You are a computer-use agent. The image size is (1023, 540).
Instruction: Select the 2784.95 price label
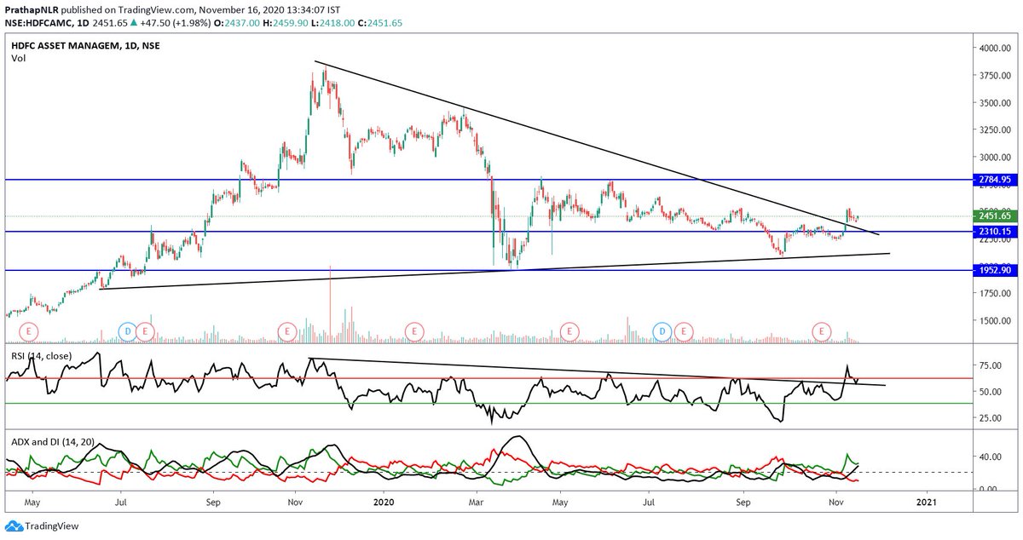[x=994, y=180]
